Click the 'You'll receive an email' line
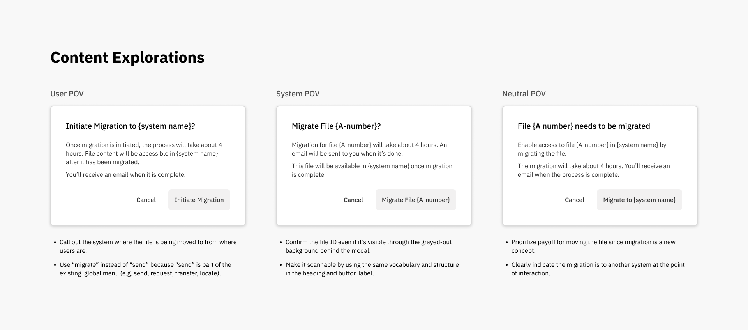 click(x=125, y=174)
